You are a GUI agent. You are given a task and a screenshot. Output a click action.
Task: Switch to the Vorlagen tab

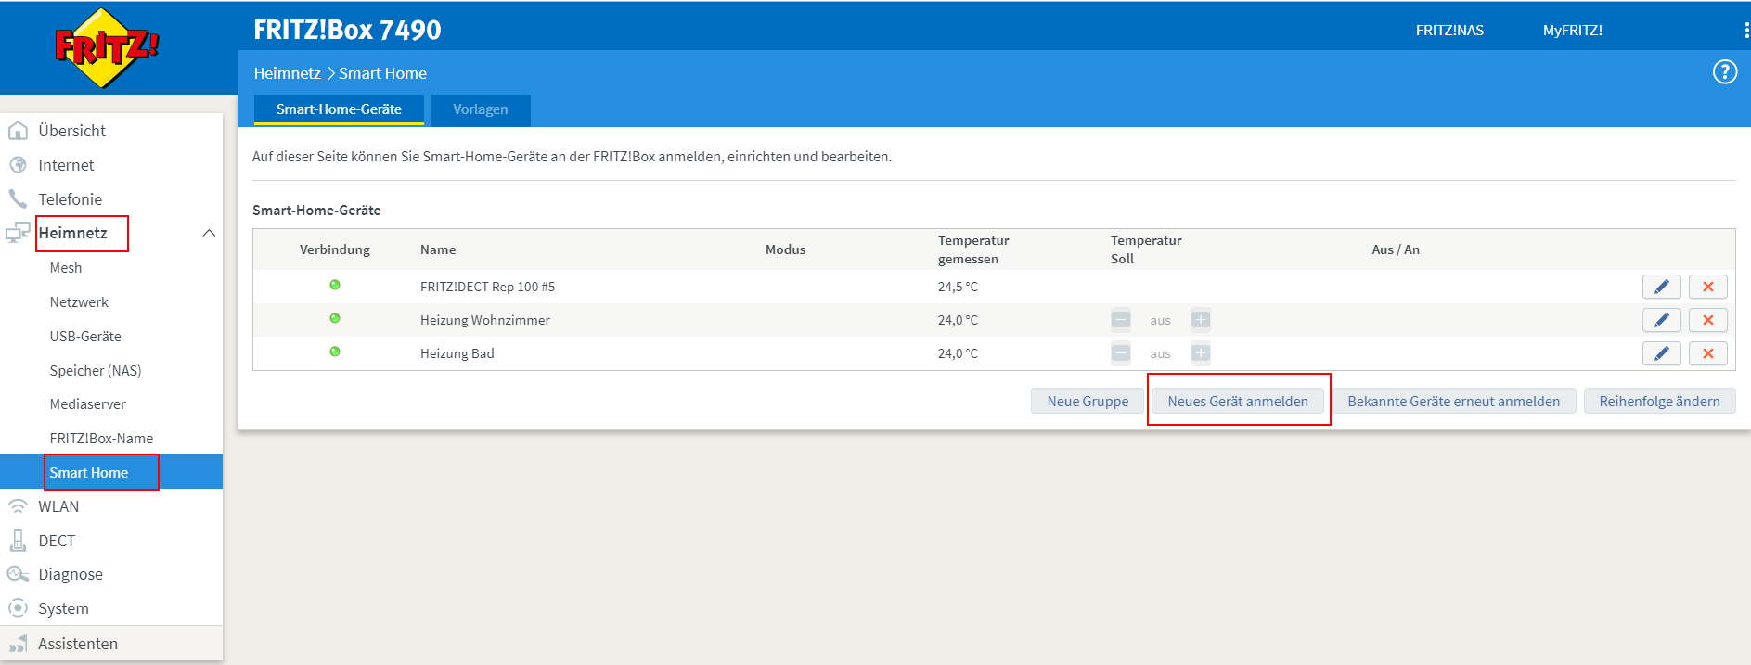[x=481, y=109]
